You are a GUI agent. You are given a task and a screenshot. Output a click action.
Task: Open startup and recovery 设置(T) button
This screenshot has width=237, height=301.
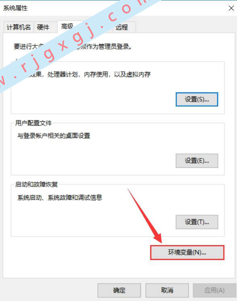[x=197, y=222]
